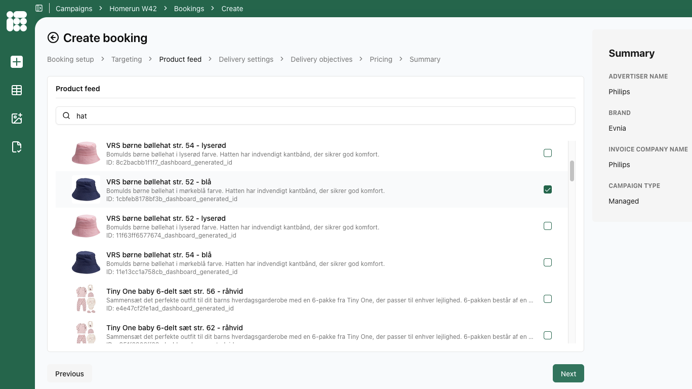Switch to Targeting step
Viewport: 692px width, 389px height.
point(127,59)
